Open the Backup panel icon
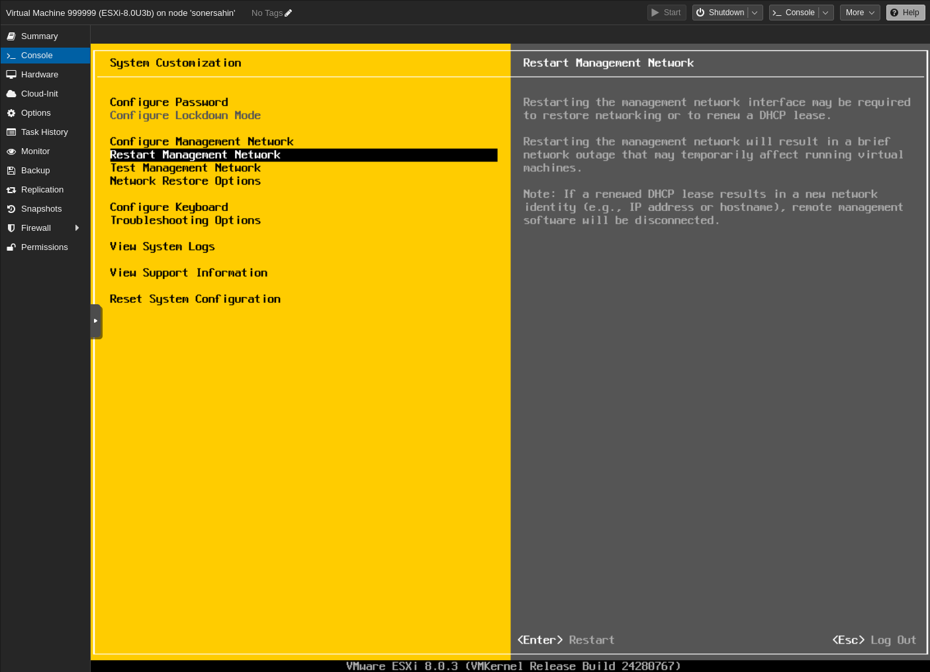 click(11, 170)
